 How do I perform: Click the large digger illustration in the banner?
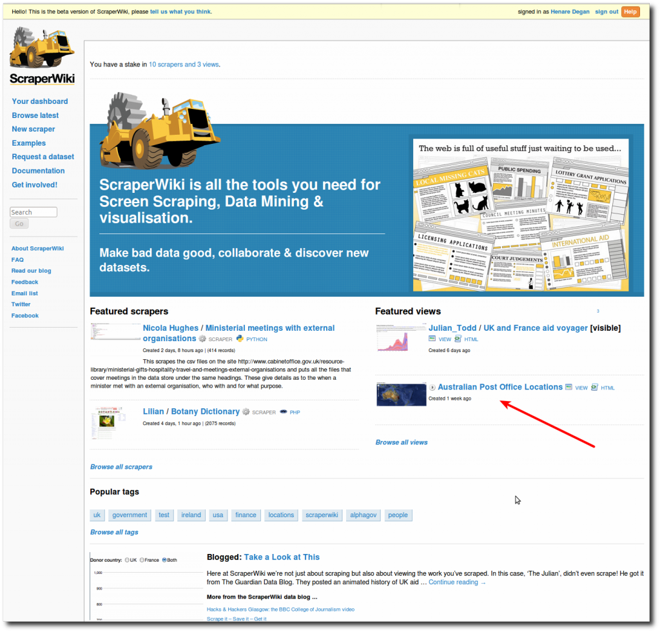click(x=159, y=130)
